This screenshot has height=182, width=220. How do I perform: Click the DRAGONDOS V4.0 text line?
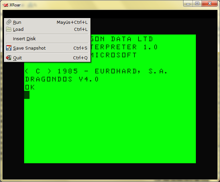coord(62,79)
